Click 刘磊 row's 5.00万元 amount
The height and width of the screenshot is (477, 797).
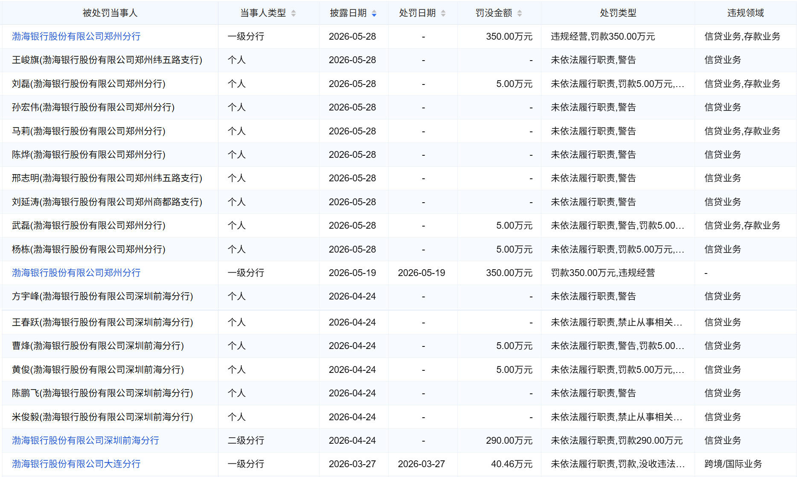tap(514, 84)
